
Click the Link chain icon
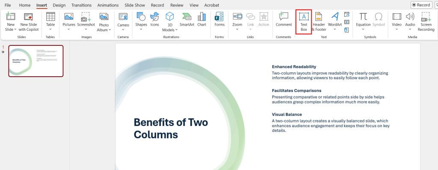point(251,17)
